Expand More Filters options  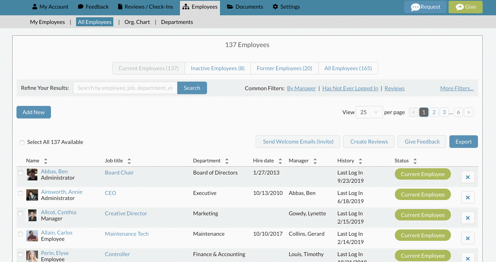click(x=457, y=88)
